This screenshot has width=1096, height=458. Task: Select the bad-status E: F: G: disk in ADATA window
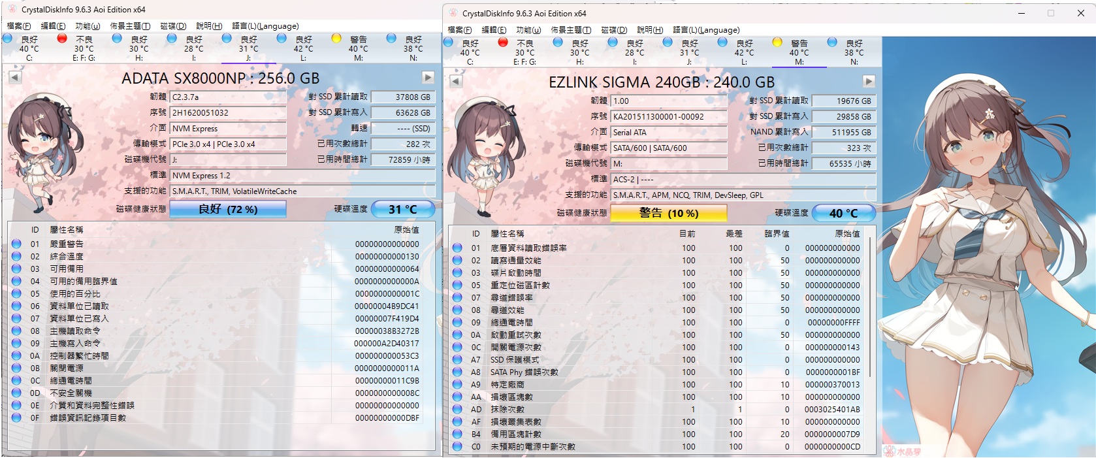coord(83,48)
